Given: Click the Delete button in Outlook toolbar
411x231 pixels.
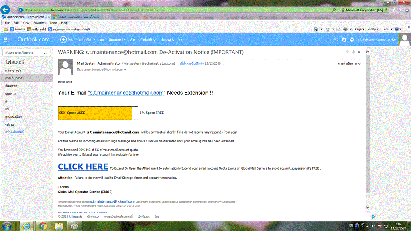Looking at the screenshot, I should (x=102, y=40).
